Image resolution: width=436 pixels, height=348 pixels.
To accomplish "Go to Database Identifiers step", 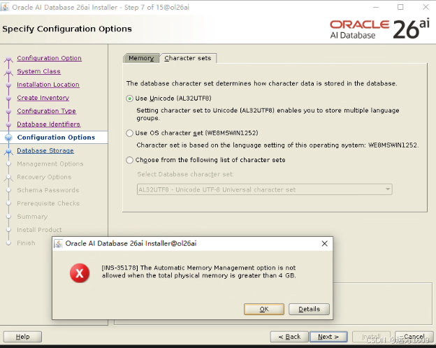I will [49, 124].
